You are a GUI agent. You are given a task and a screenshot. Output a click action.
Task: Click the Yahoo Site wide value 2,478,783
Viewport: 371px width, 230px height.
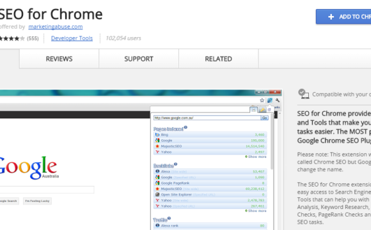[257, 201]
